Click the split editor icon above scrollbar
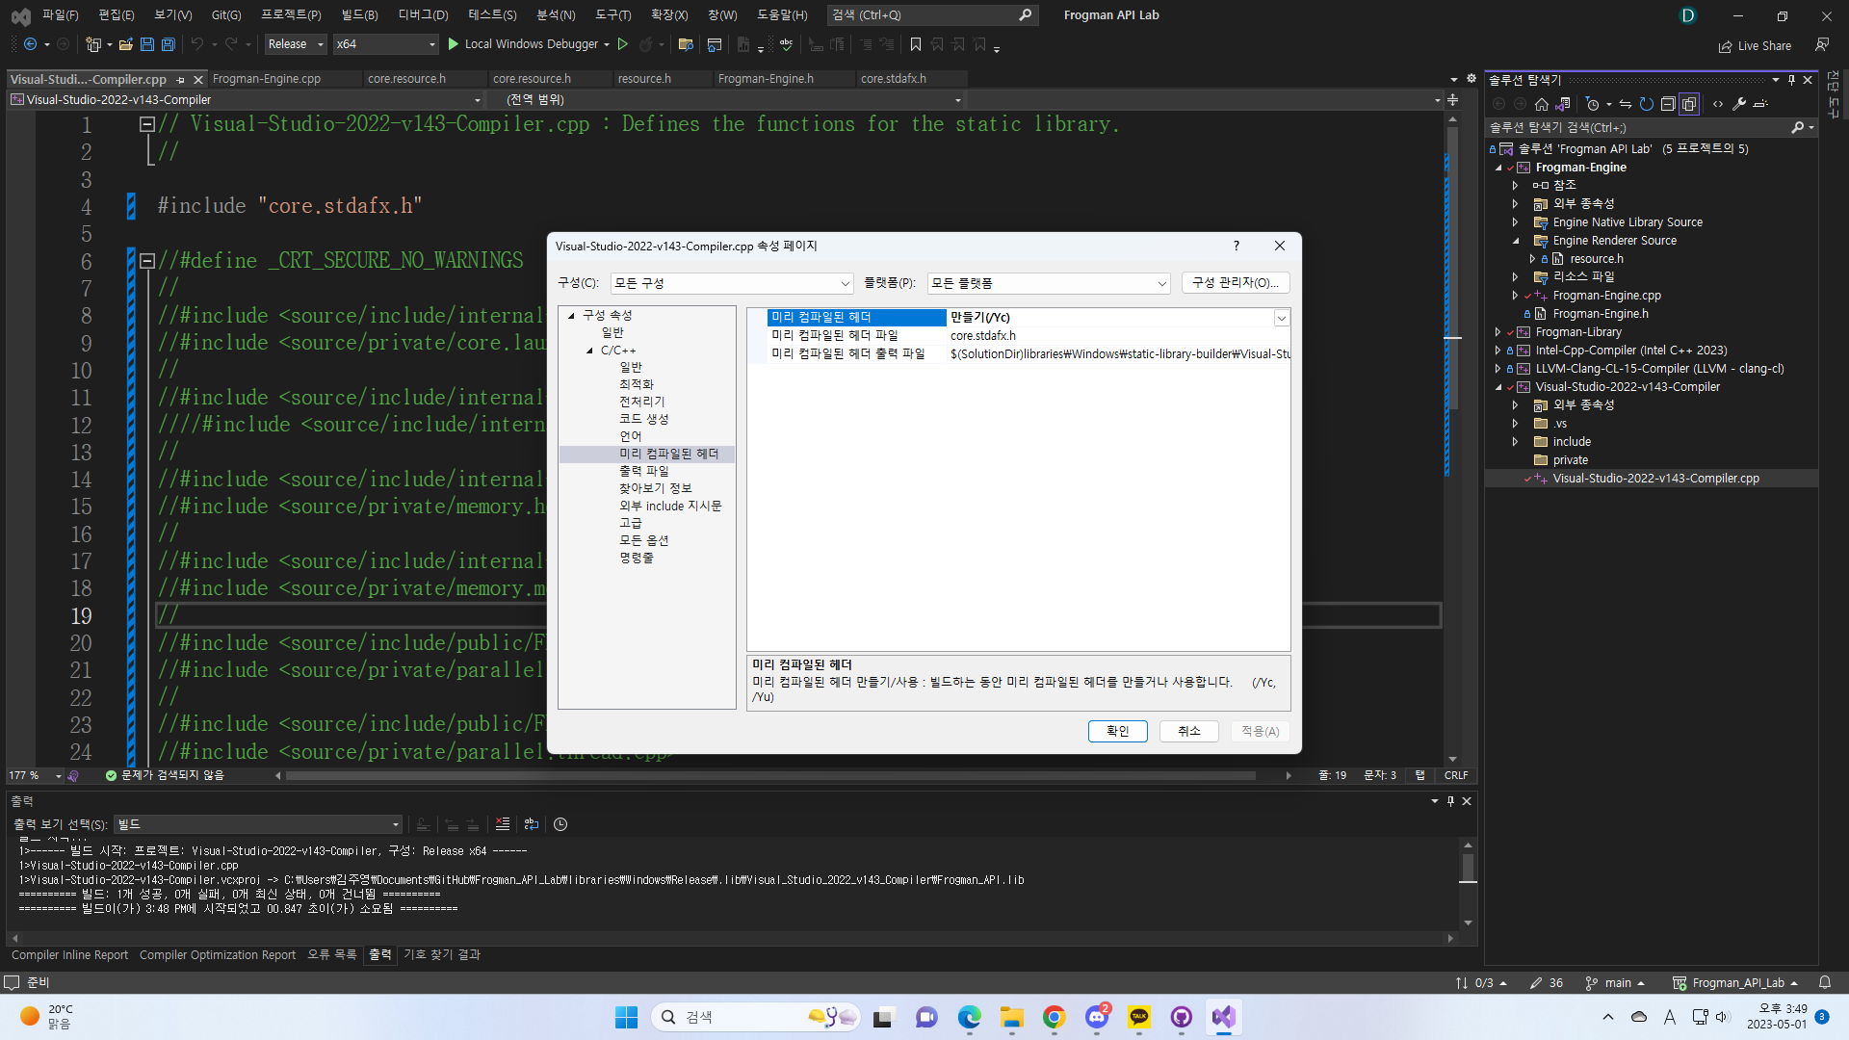 pyautogui.click(x=1452, y=100)
